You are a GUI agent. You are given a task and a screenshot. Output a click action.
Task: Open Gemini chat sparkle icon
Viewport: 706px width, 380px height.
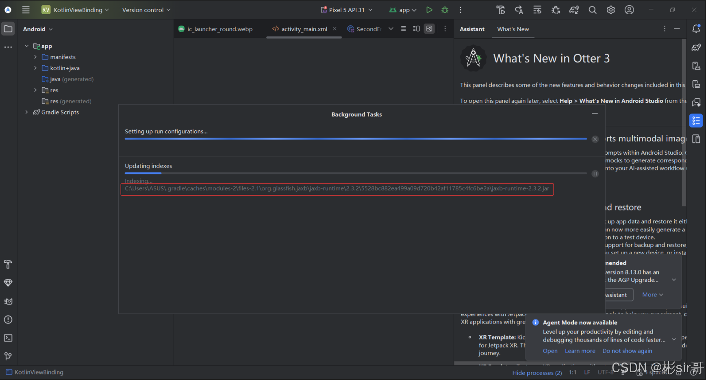click(x=696, y=102)
